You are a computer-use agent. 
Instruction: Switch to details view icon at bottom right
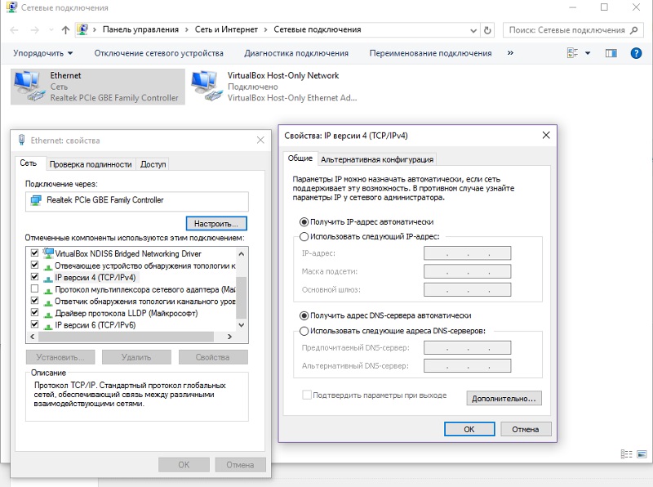(x=626, y=454)
